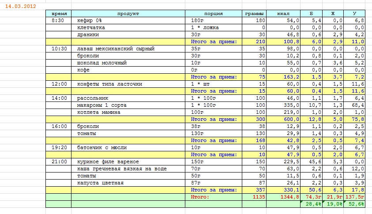
Task: Click the 'ккал' column header cell
Action: 284,13
